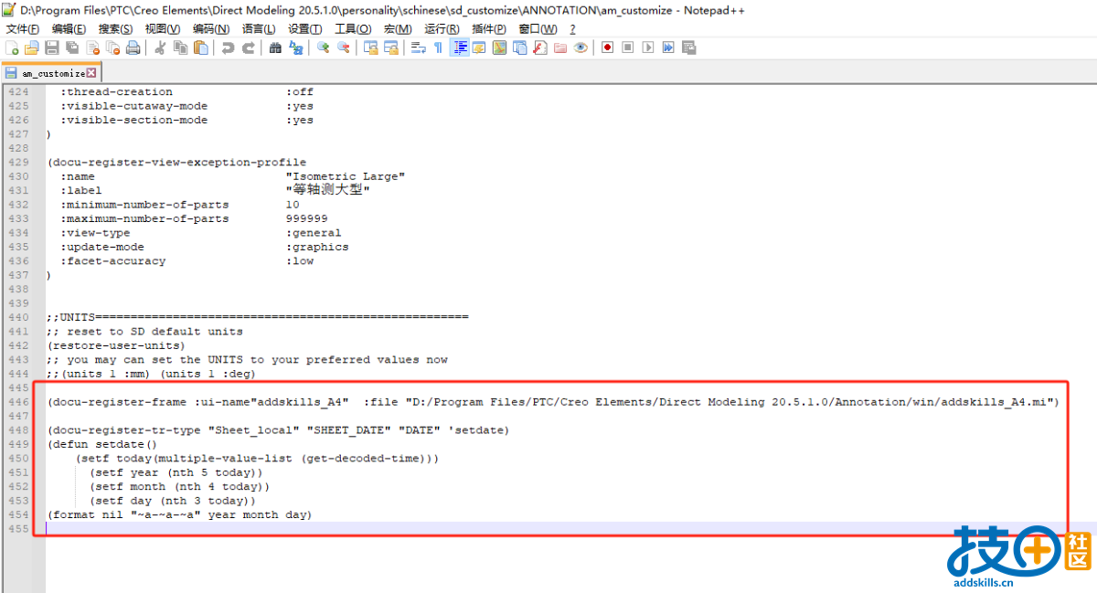Screen dimensions: 1097x593
Task: Save the current file using the Save icon
Action: 52,48
